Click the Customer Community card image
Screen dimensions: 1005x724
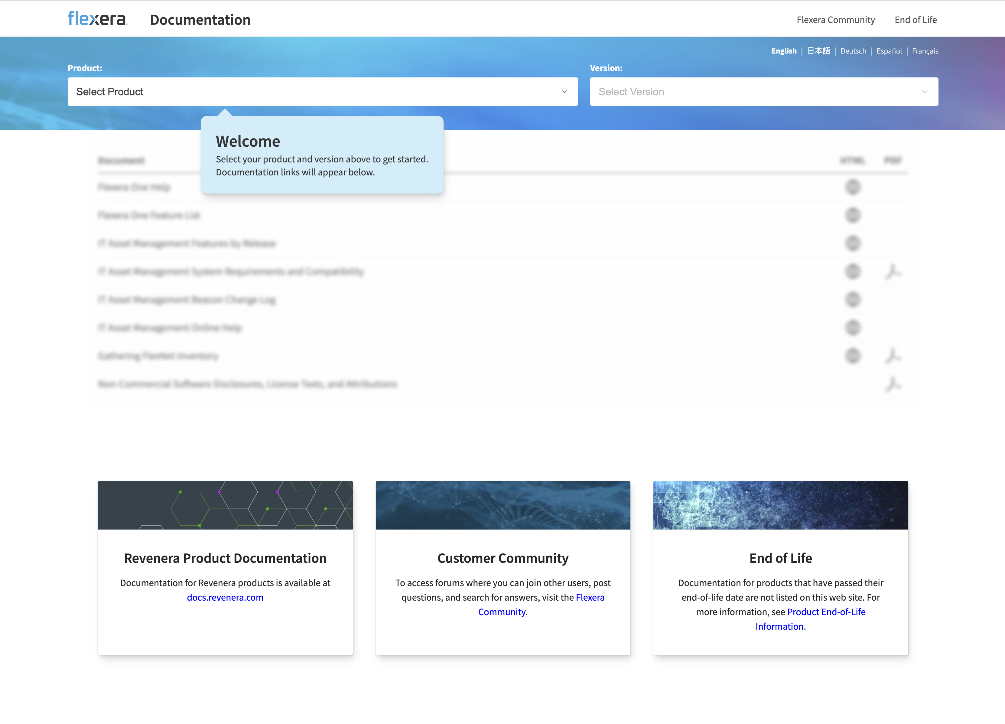click(x=503, y=505)
